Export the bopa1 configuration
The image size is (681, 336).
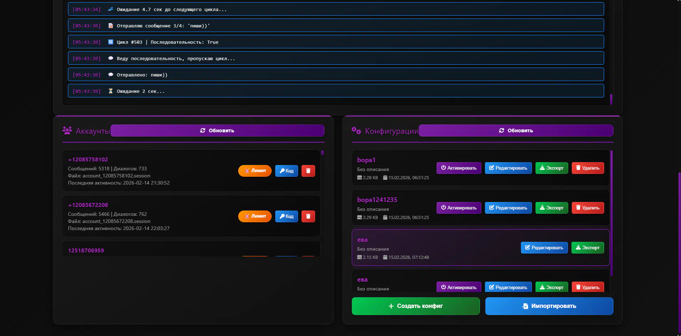pos(551,168)
